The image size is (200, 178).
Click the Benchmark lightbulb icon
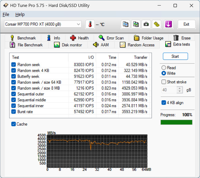pos(12,38)
